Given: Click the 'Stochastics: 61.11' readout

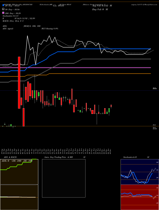Looking at the screenshot, I should click(x=10, y=16).
